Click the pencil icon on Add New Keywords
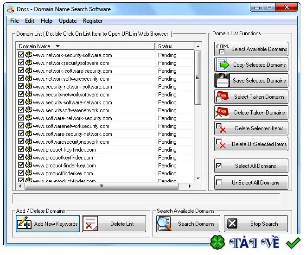Viewport: 306px width, 255px height. 24,223
